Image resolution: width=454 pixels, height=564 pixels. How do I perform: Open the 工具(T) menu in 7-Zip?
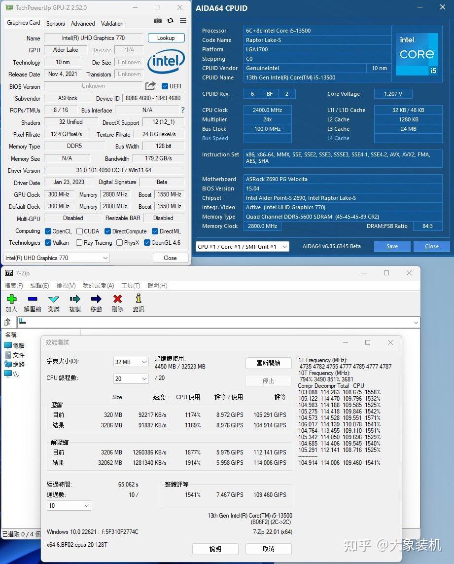point(131,285)
